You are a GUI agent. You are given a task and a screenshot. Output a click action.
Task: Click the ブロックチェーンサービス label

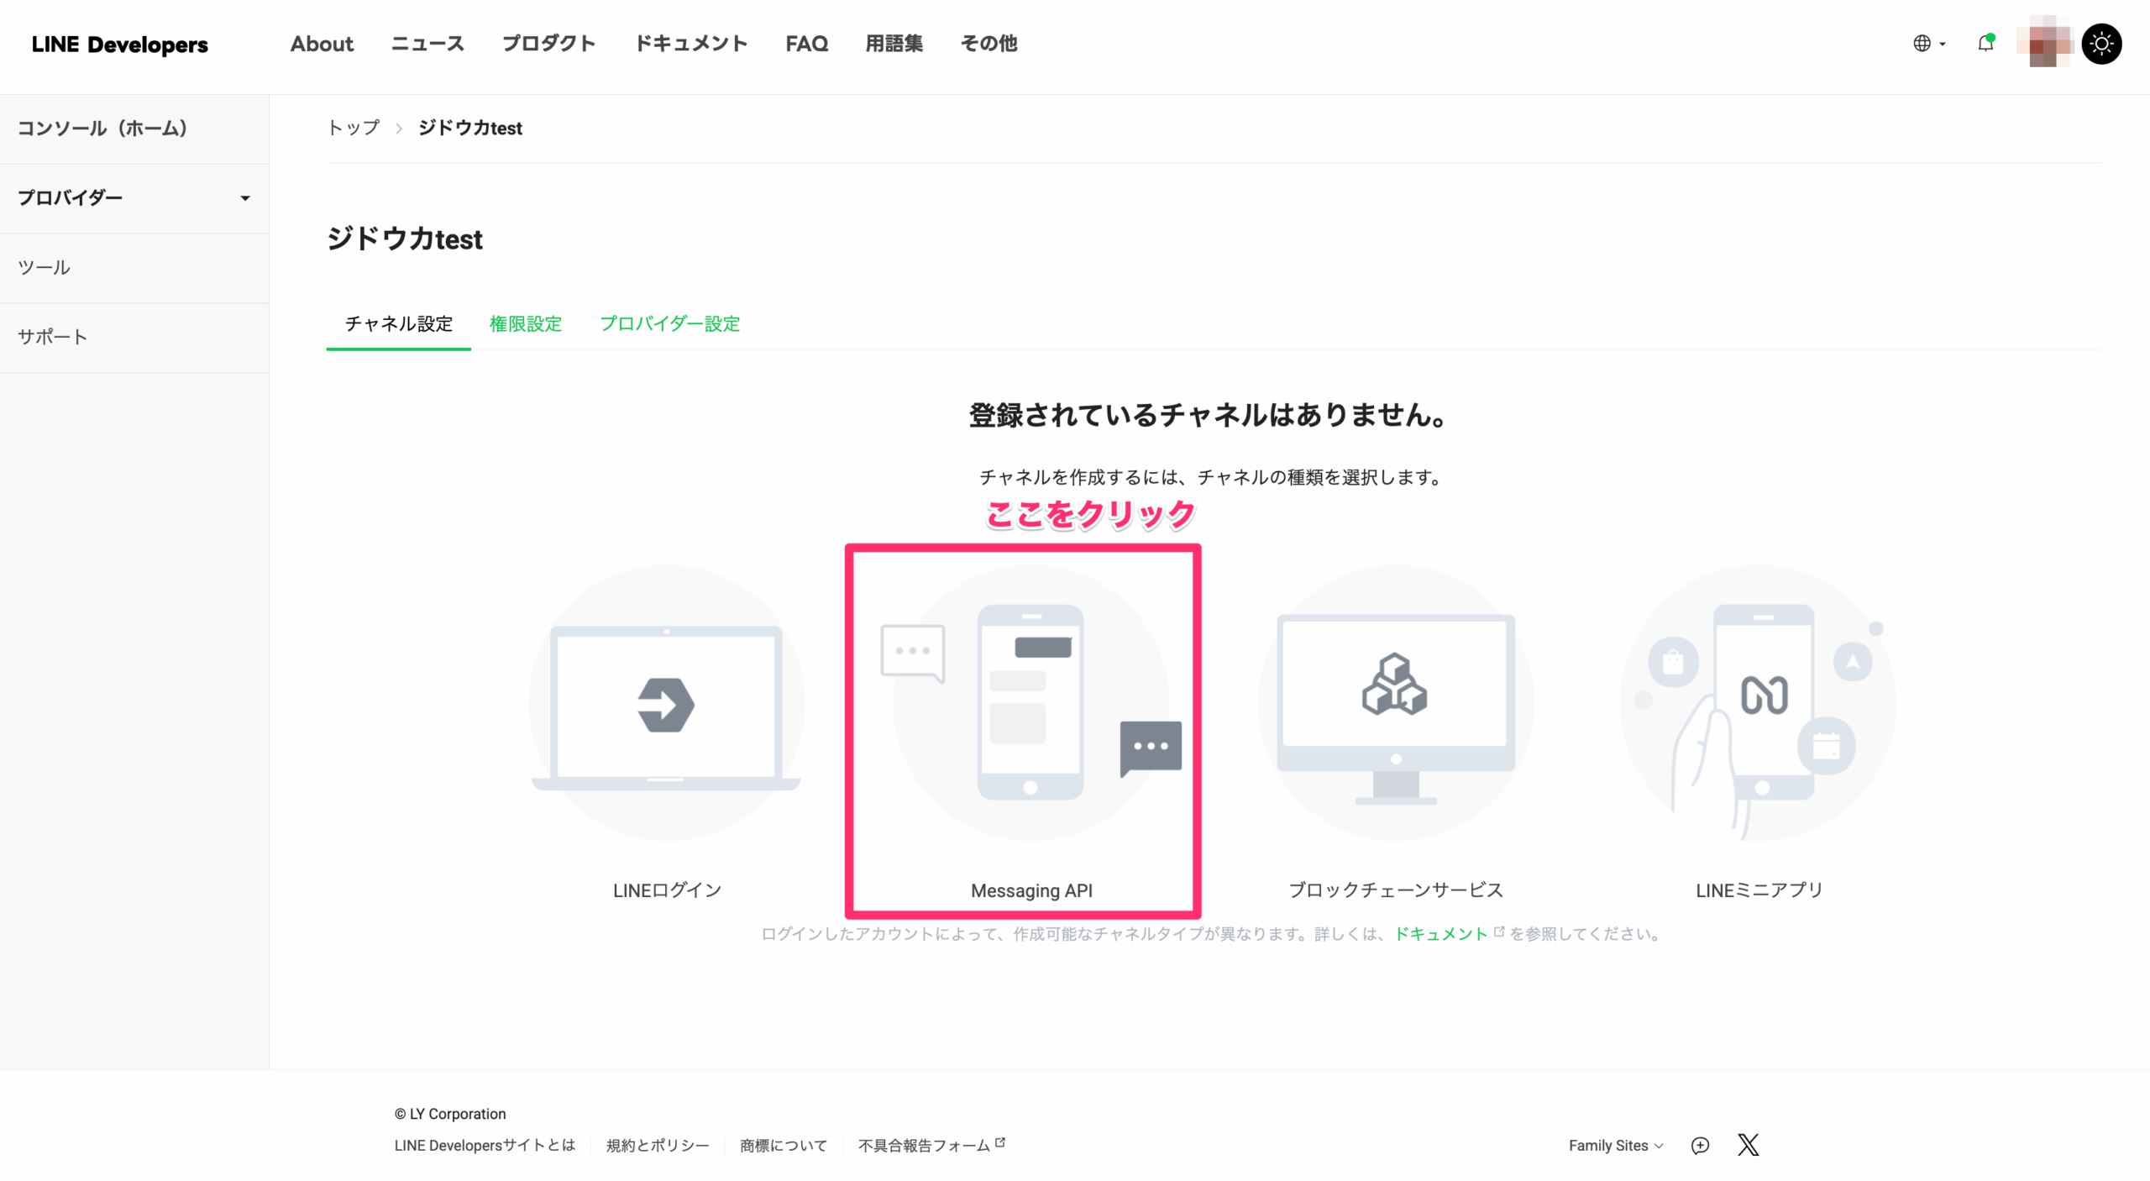pos(1396,890)
